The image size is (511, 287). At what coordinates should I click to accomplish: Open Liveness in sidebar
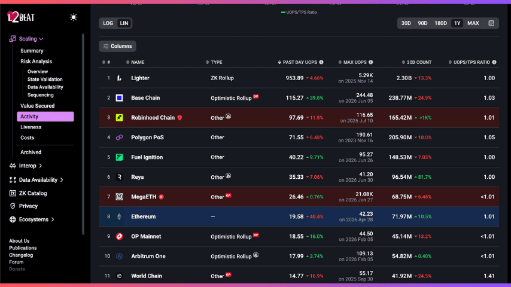tap(31, 127)
